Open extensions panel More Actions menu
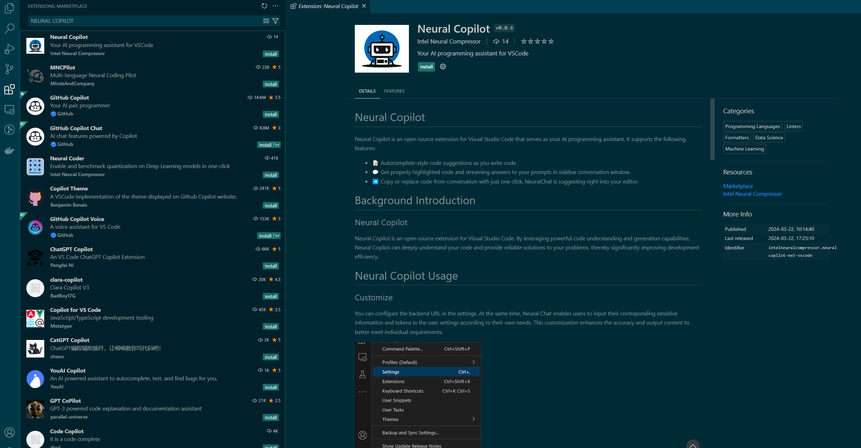 [275, 6]
